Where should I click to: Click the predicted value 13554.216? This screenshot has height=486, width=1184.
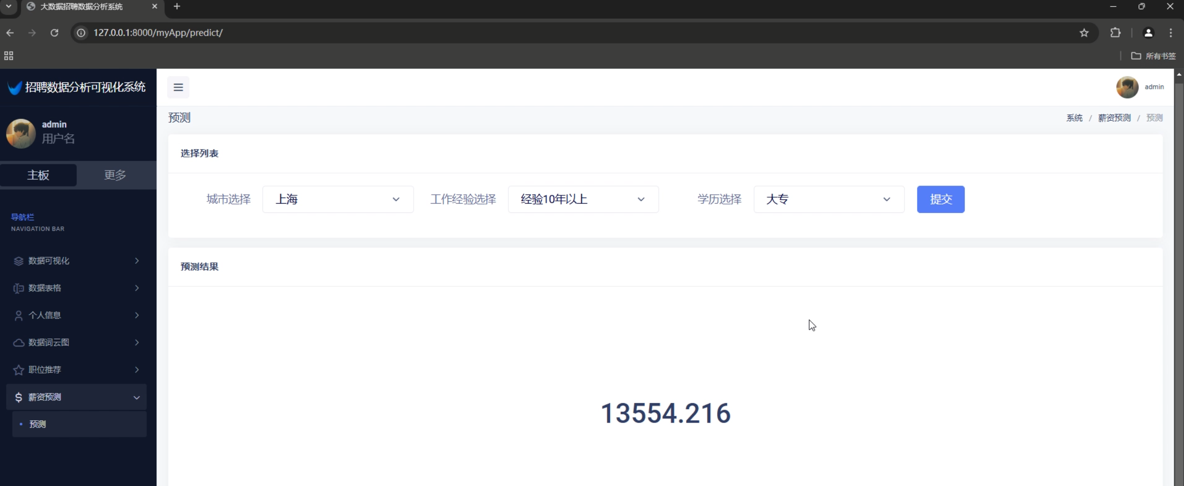click(x=665, y=413)
